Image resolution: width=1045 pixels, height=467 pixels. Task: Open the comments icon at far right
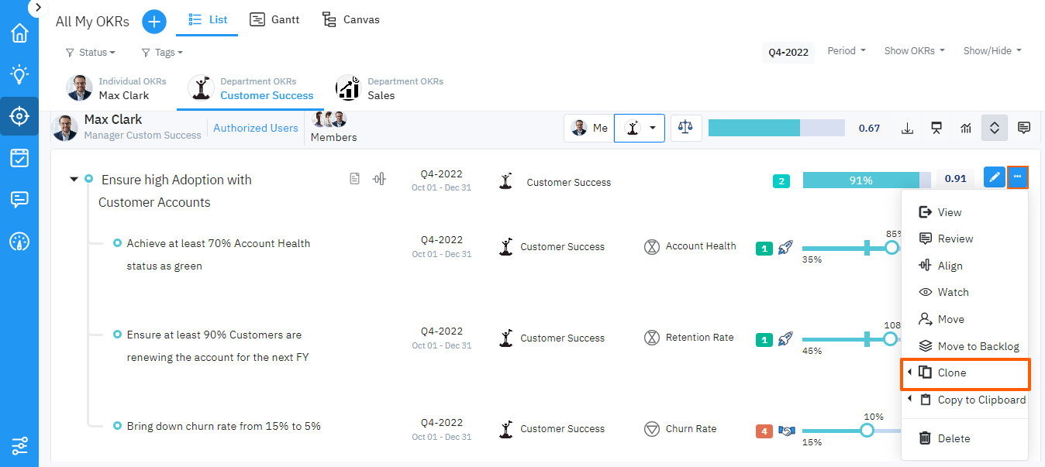[1024, 128]
